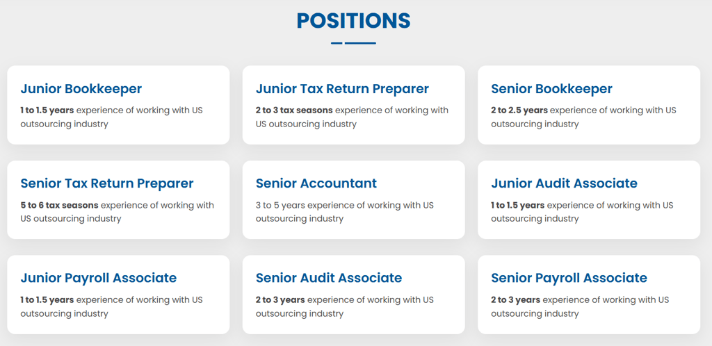Viewport: 712px width, 346px height.
Task: Open the Senior Audit Associate title
Action: point(328,278)
